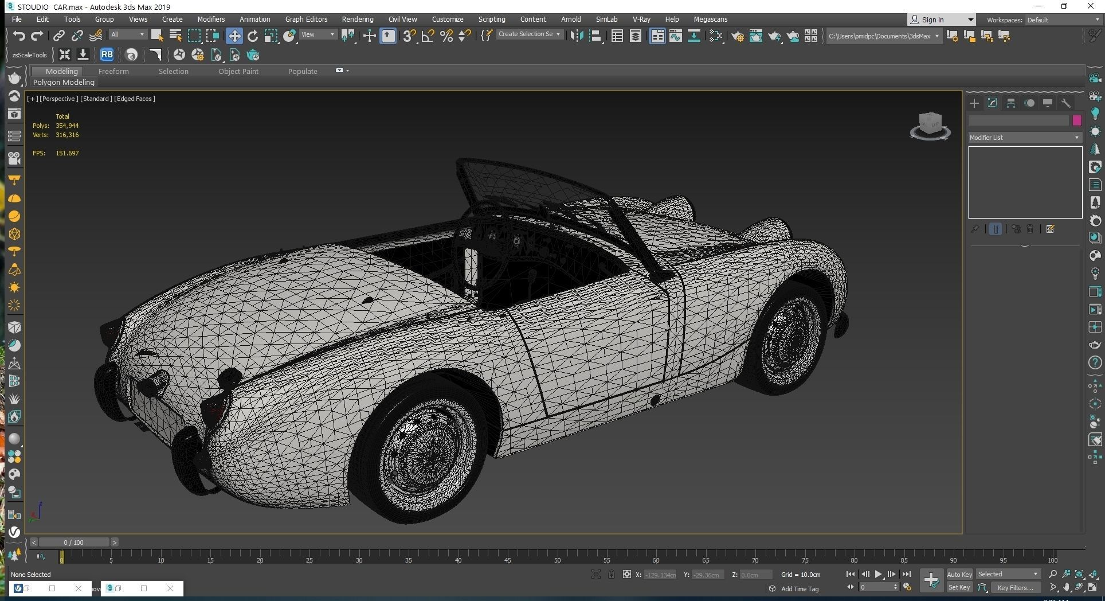This screenshot has height=601, width=1105.
Task: Open Render Setup teapot icon
Action: (x=737, y=36)
